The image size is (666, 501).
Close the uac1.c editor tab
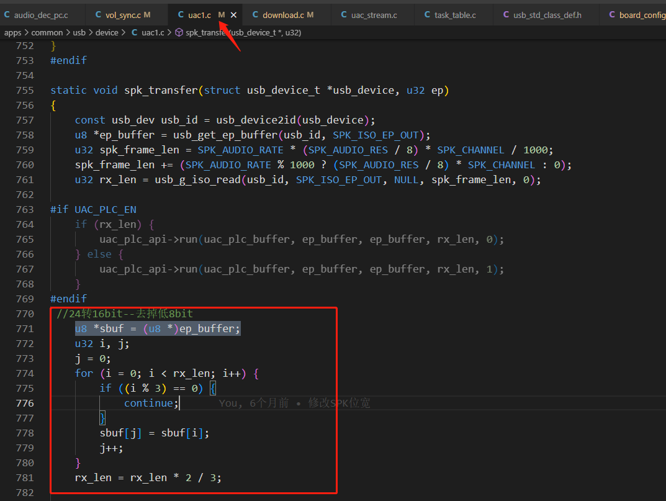coord(233,15)
